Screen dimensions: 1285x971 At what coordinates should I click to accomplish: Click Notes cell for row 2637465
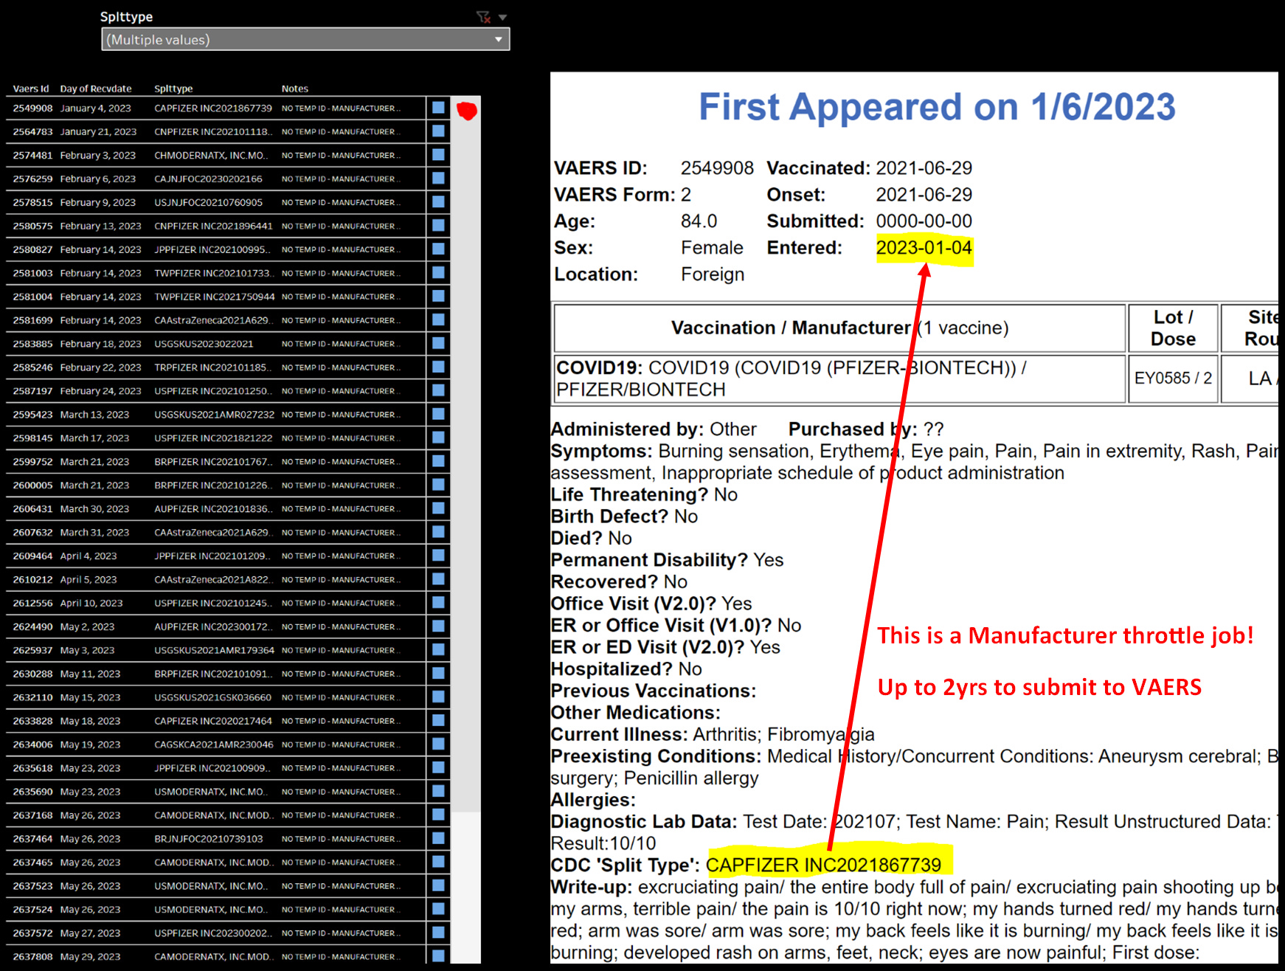coord(341,863)
